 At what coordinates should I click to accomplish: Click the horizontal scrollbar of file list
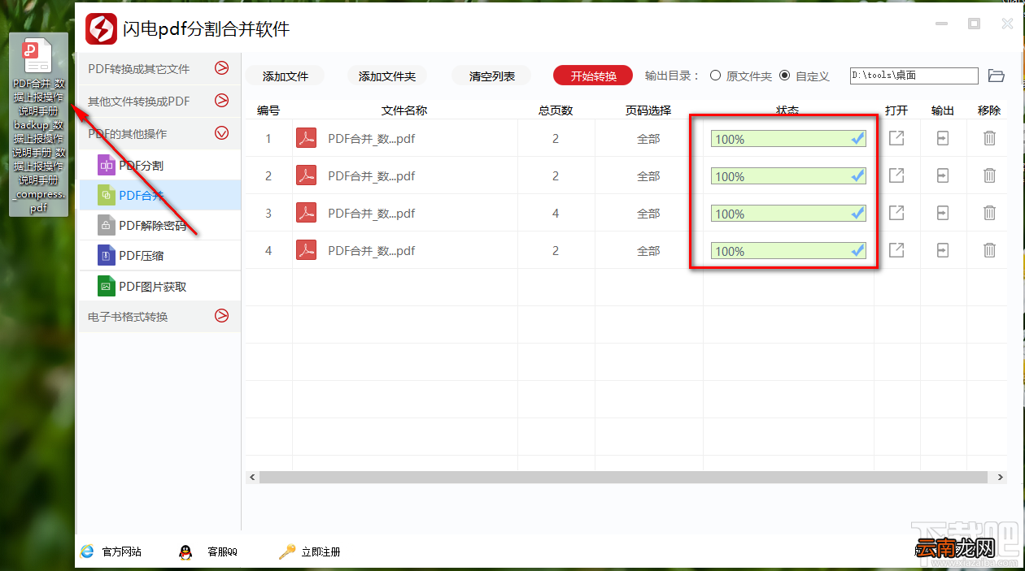623,478
